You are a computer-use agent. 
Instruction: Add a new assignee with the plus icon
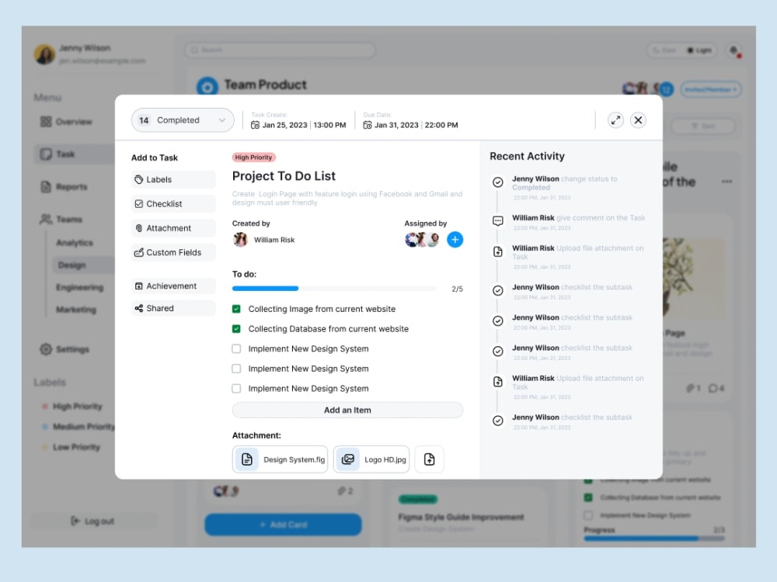point(455,240)
